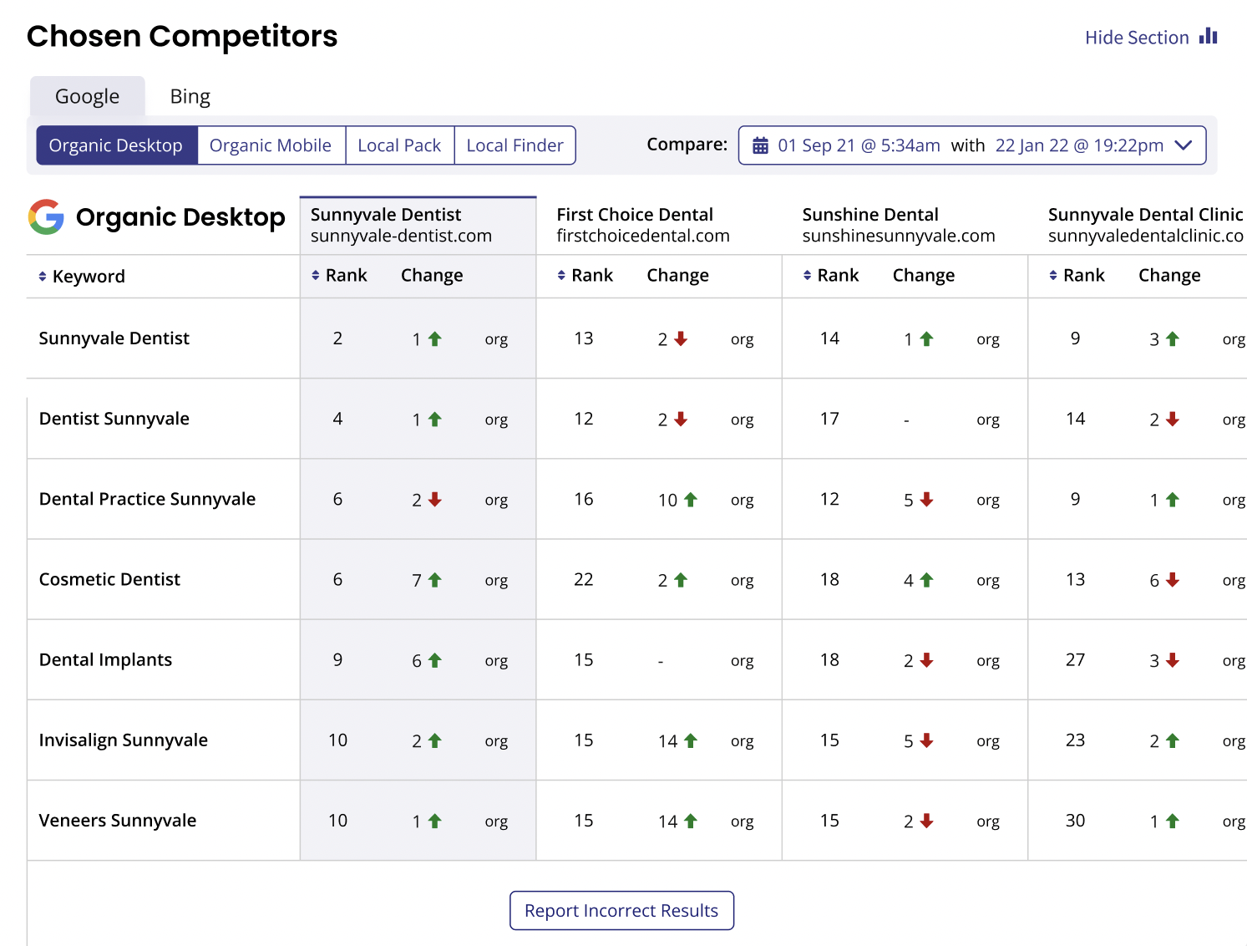Click the calendar icon in the Compare box
This screenshot has height=946, width=1247.
pyautogui.click(x=760, y=146)
